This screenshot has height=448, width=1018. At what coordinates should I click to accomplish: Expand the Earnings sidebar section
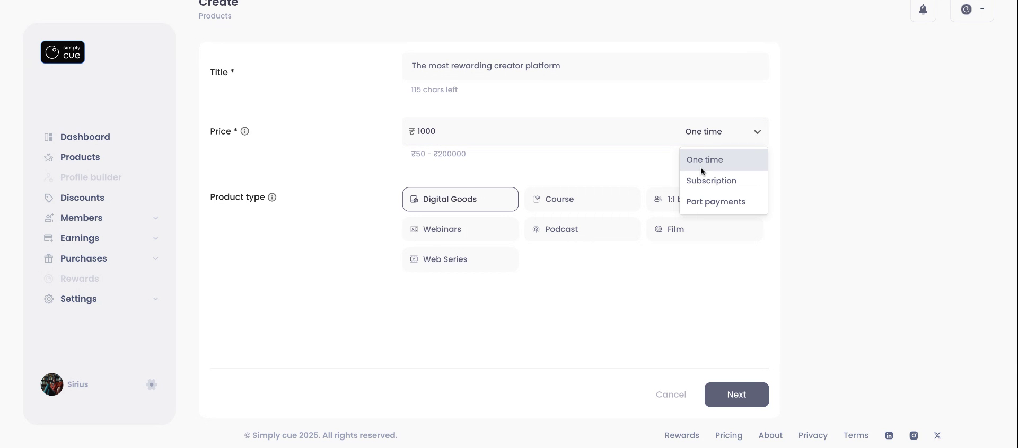pos(155,238)
